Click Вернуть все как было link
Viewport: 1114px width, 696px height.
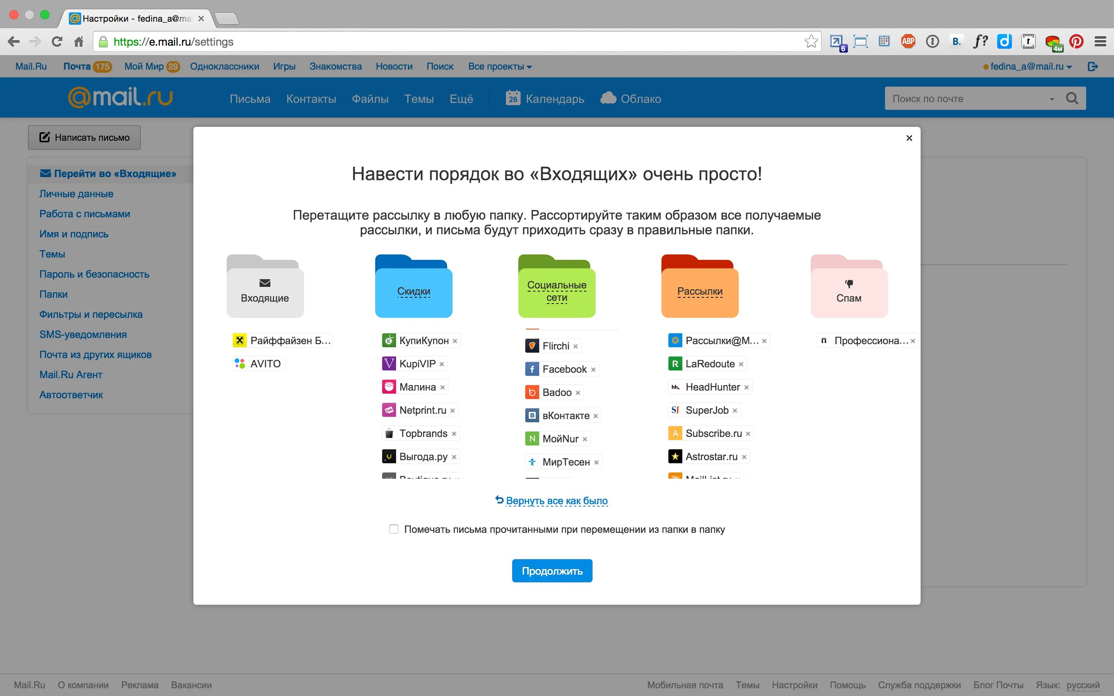557,500
